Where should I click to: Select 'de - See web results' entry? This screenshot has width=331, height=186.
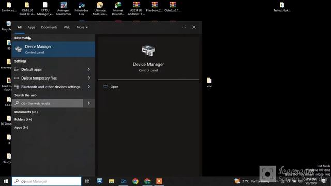coord(47,103)
